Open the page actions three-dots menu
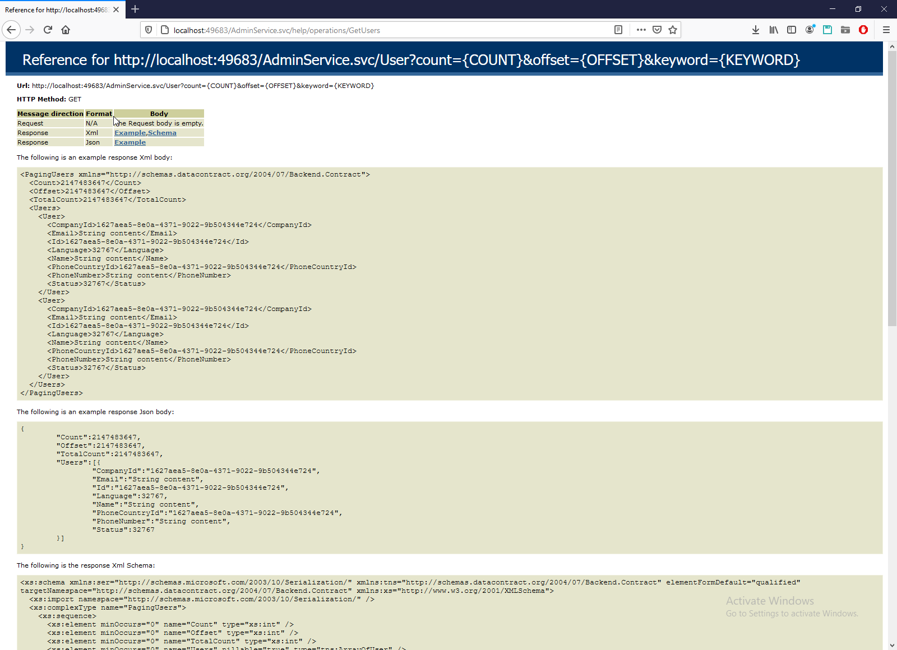 point(641,30)
